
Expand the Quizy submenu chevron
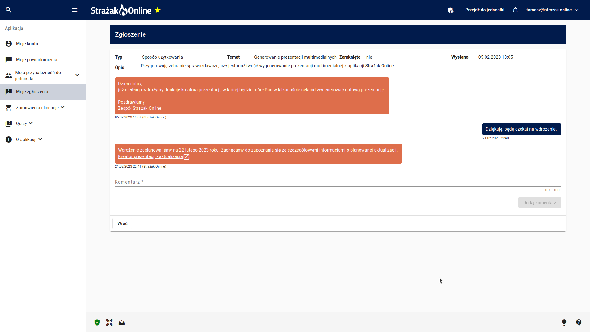31,123
